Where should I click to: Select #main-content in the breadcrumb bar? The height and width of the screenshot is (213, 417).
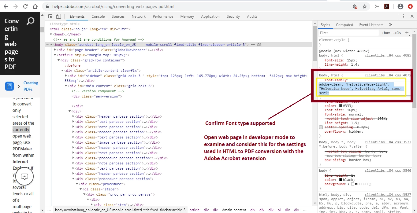[234, 210]
